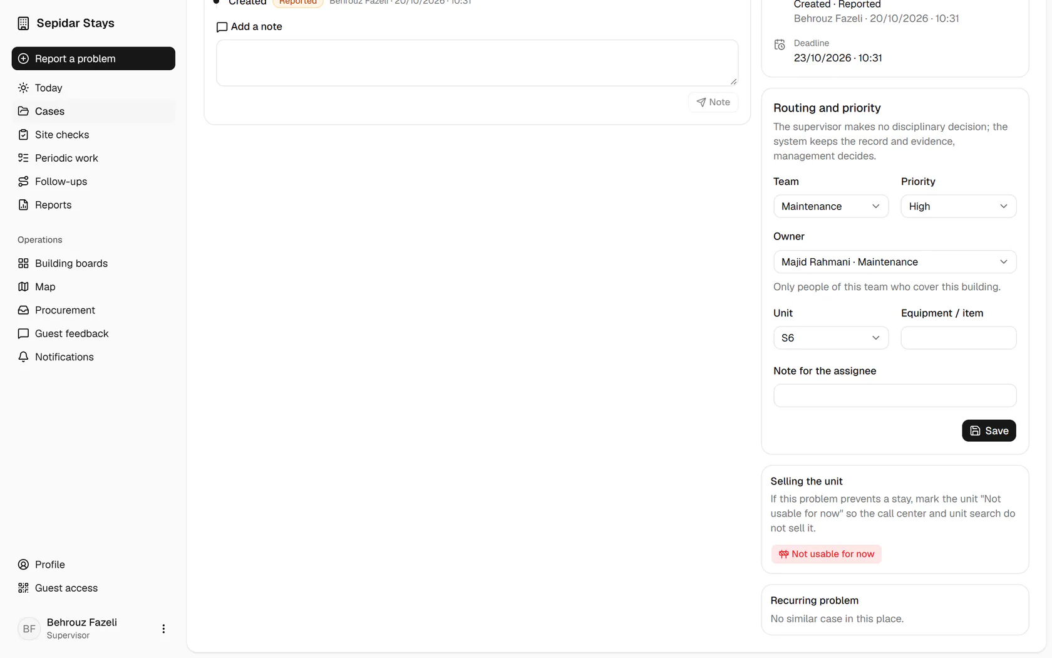The image size is (1052, 658).
Task: Click the clipboard icon beside Site checks
Action: click(x=23, y=135)
